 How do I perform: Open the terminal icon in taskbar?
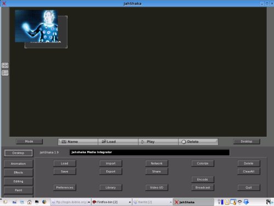pyautogui.click(x=37, y=202)
